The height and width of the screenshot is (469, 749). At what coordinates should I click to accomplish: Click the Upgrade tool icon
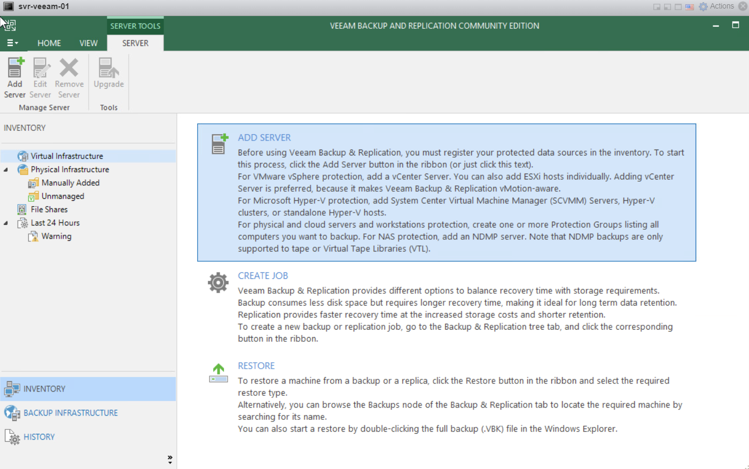[x=108, y=68]
